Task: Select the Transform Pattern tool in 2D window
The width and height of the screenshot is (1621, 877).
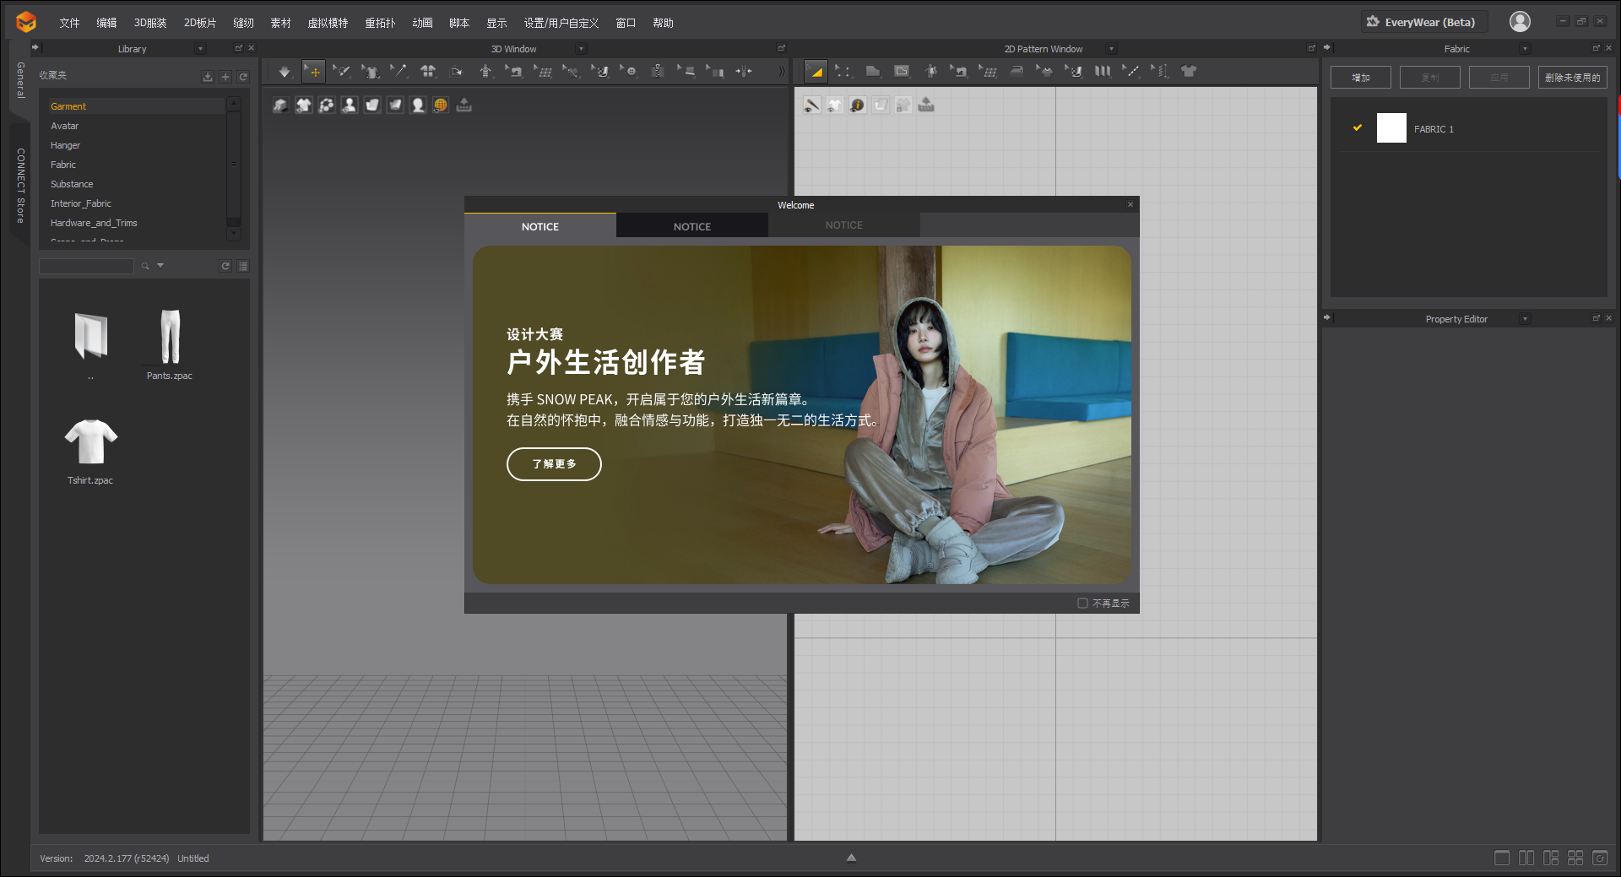Action: [816, 72]
